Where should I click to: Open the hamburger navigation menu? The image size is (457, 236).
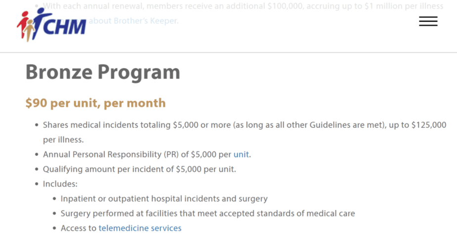coord(428,21)
